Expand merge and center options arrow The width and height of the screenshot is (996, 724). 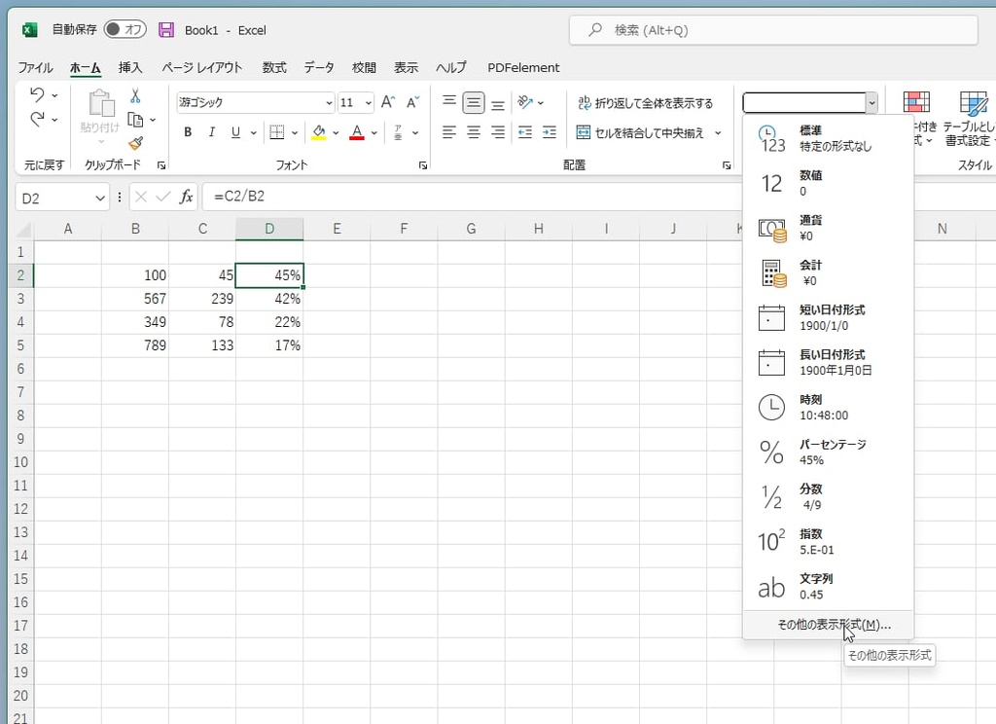click(x=718, y=133)
